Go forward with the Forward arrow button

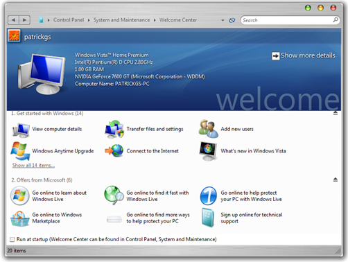tap(24, 20)
